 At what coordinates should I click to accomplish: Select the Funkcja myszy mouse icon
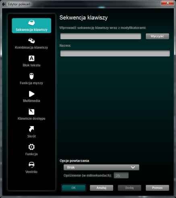31,76
